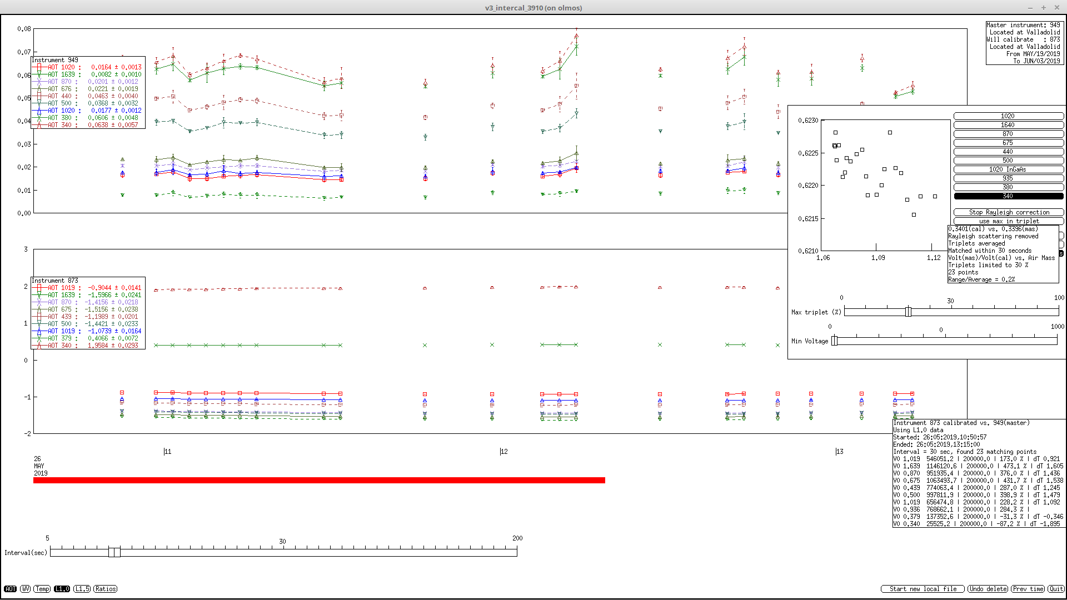Click Instrument 949 legend row AOT 440

coord(88,96)
